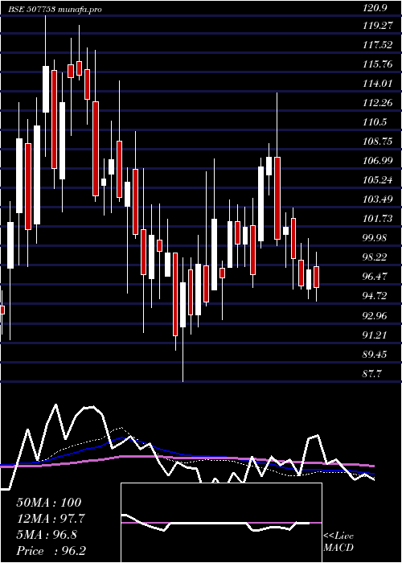
Task: Select the 87.7 price axis label
Action: (x=372, y=374)
